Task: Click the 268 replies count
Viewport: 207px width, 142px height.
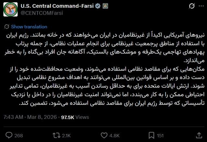Action: pyautogui.click(x=18, y=135)
